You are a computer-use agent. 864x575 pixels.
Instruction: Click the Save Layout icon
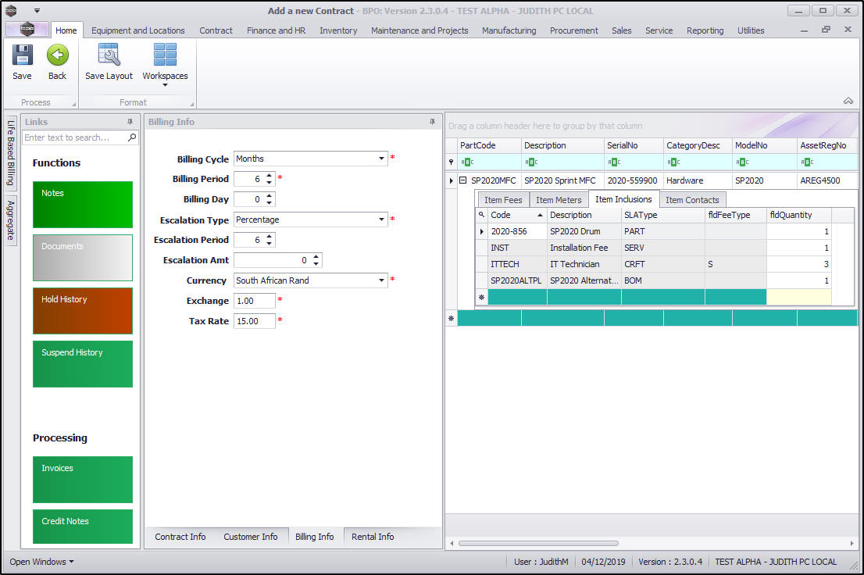(x=109, y=56)
